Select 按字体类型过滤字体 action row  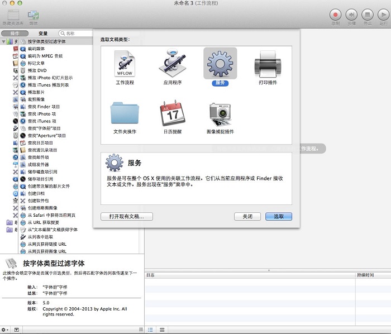56,41
